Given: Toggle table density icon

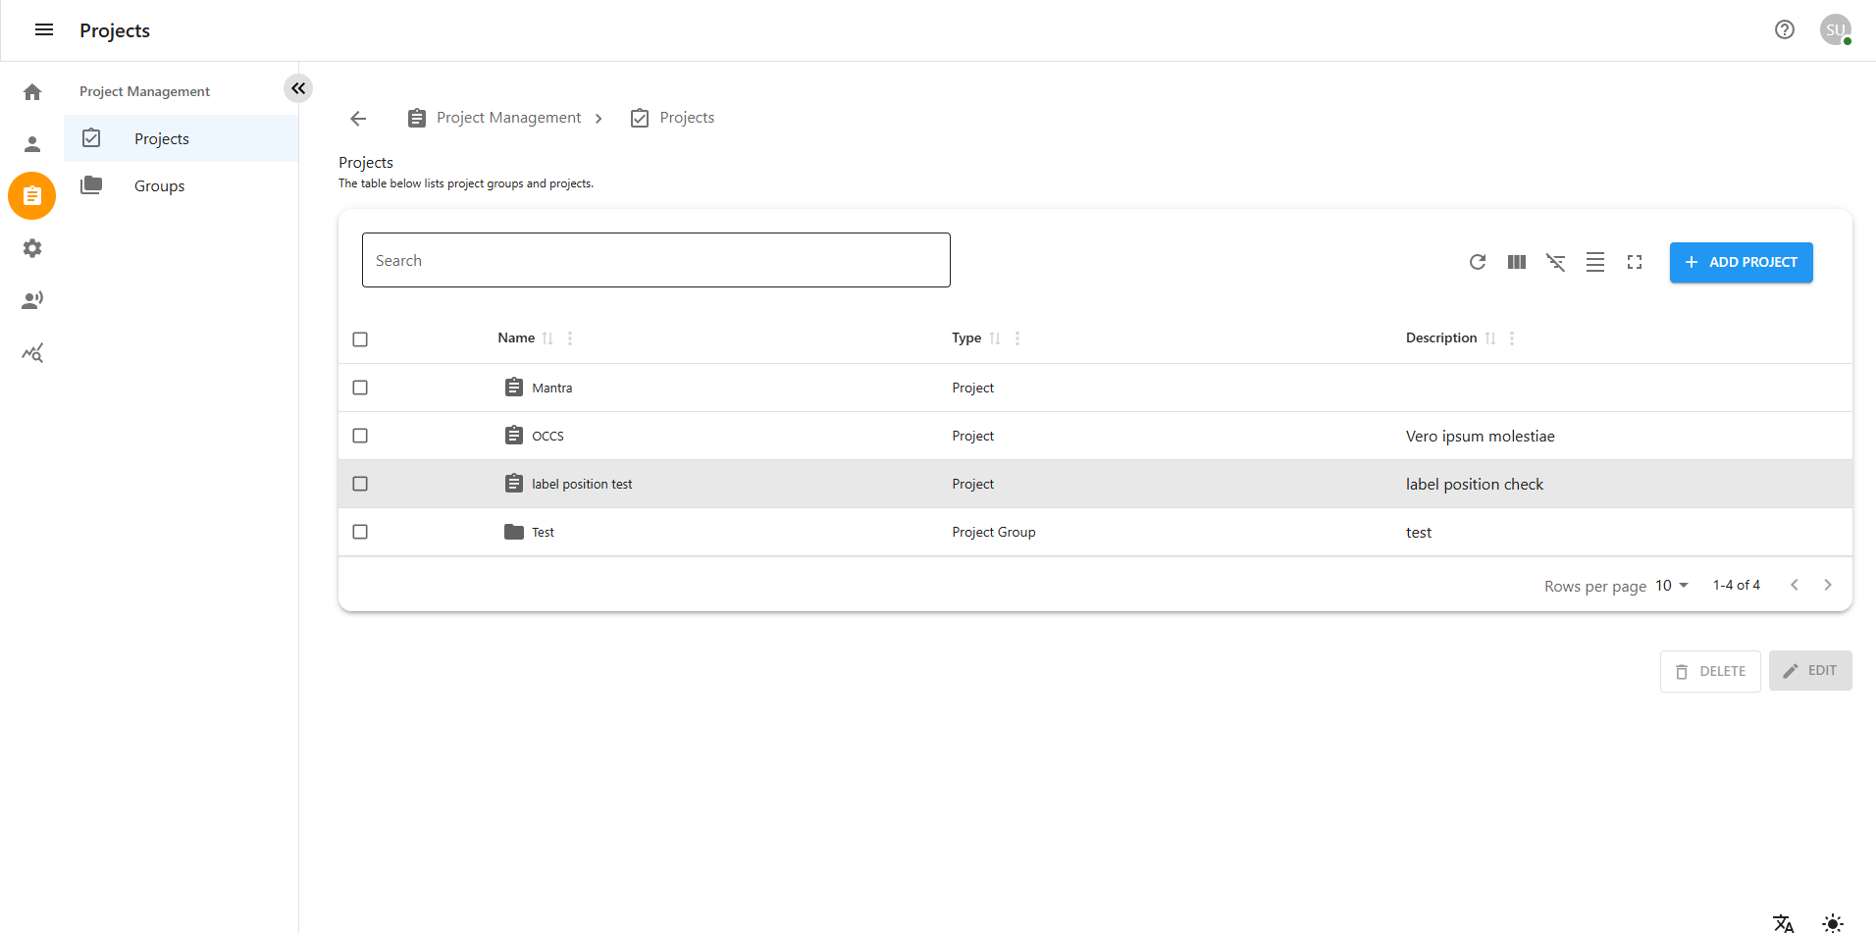Looking at the screenshot, I should (1594, 262).
